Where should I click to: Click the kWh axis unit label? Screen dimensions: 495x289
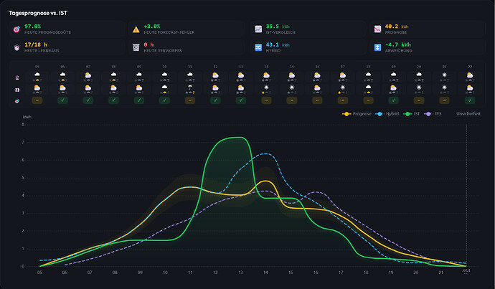(x=27, y=117)
